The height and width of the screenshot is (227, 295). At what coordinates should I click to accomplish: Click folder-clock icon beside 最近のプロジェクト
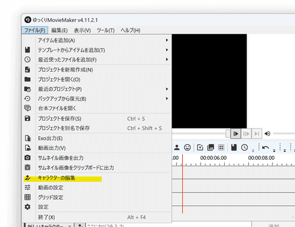(x=28, y=89)
